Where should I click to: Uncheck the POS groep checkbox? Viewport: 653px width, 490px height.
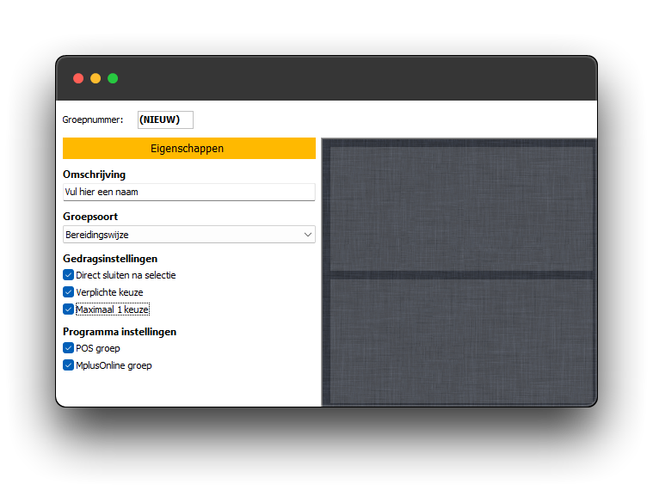pyautogui.click(x=69, y=348)
